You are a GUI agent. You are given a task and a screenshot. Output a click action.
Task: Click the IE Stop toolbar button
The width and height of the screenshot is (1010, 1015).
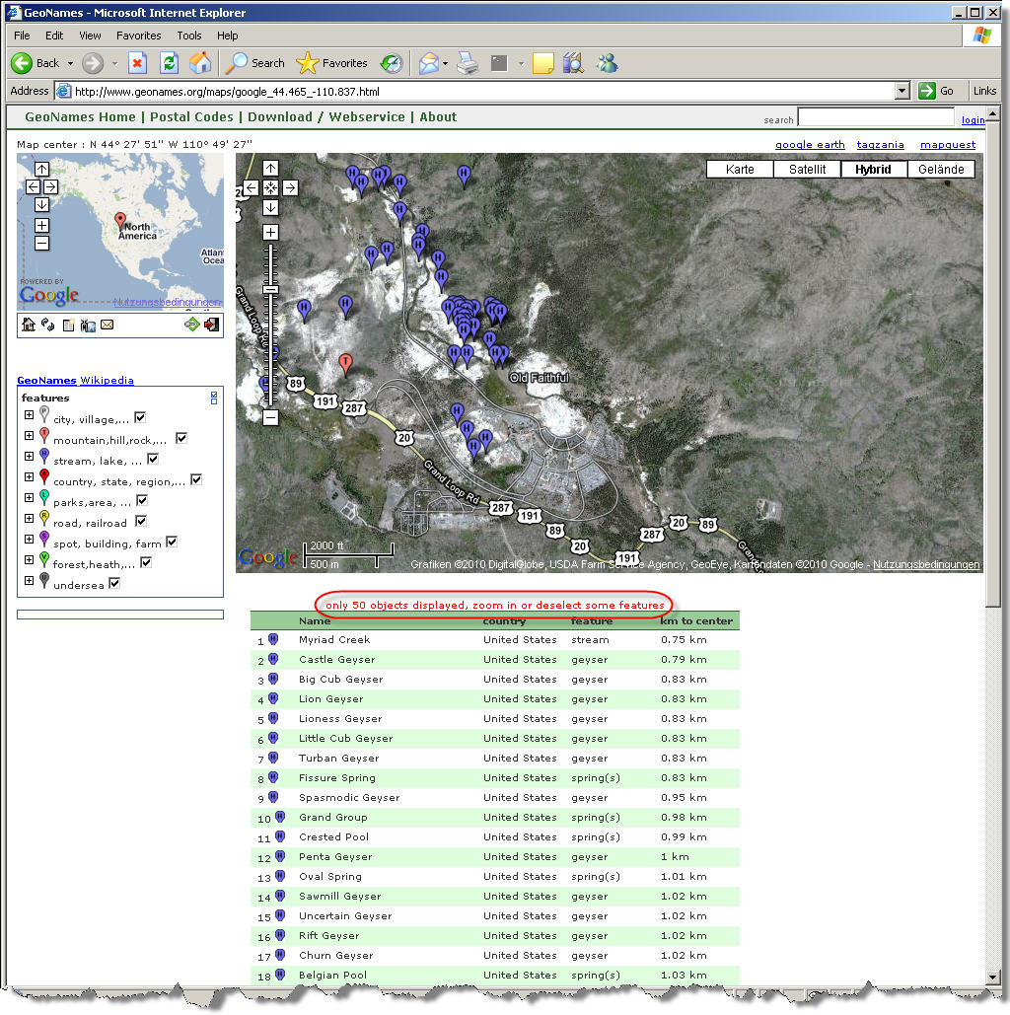137,63
